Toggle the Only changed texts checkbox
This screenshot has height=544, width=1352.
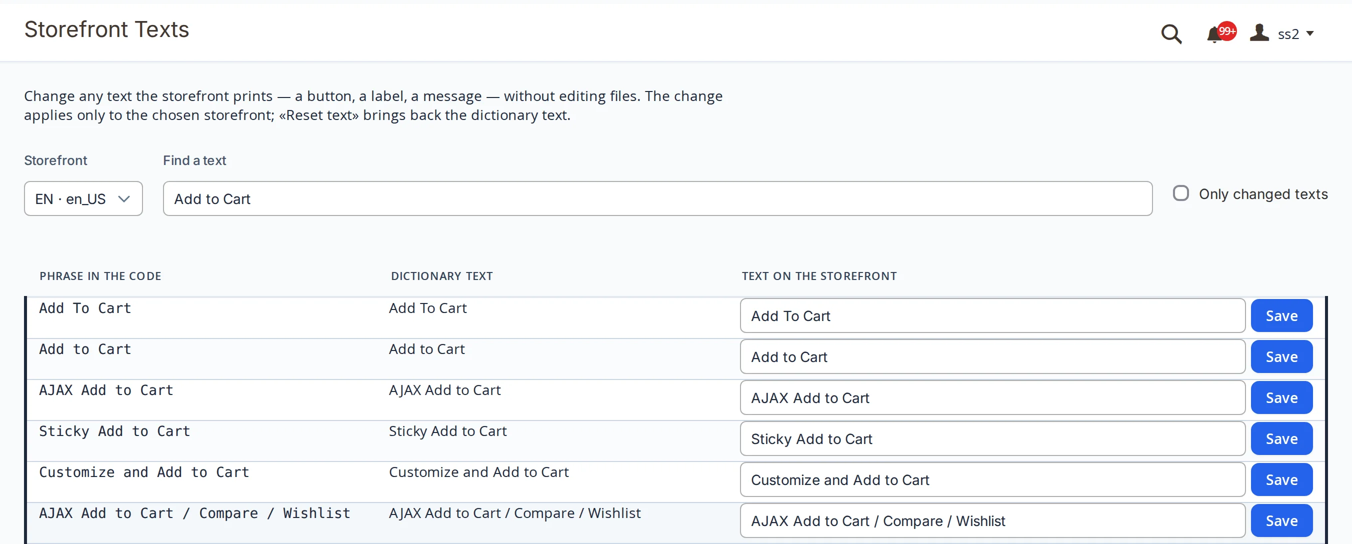tap(1180, 193)
